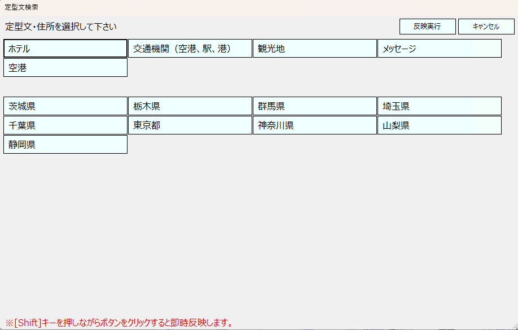
Task: Pick 栃木県 from the prefecture list
Action: (x=190, y=106)
